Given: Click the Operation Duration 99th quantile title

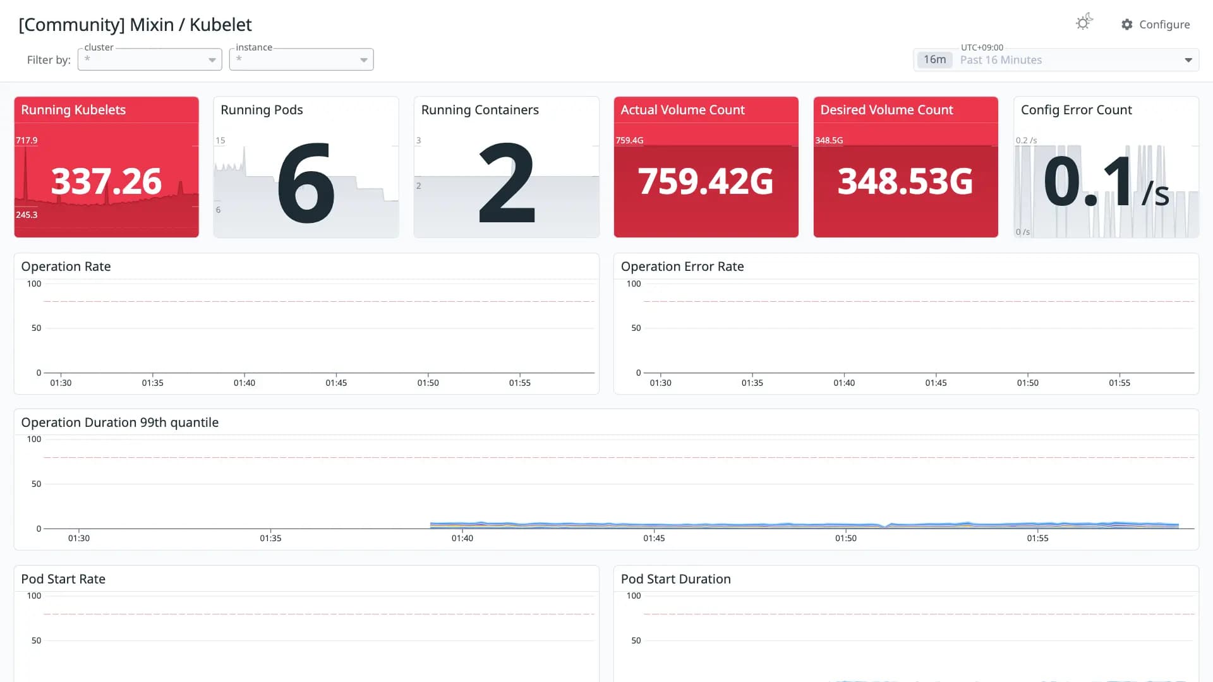Looking at the screenshot, I should pyautogui.click(x=120, y=422).
